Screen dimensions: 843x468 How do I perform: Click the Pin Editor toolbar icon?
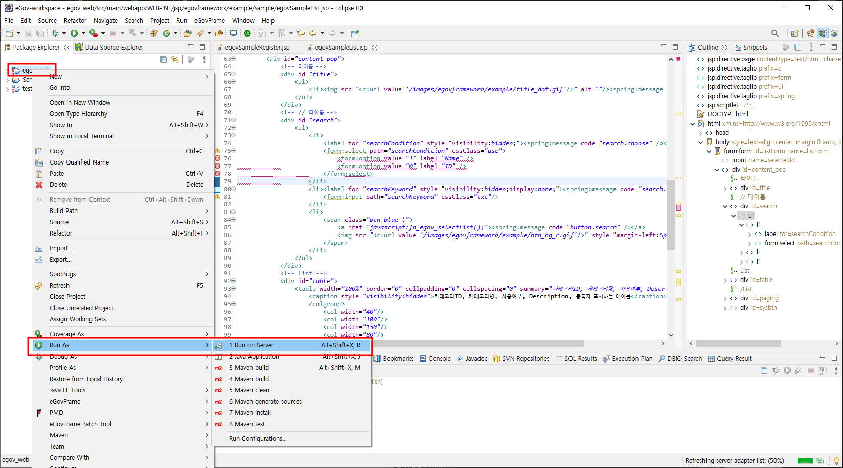355,33
